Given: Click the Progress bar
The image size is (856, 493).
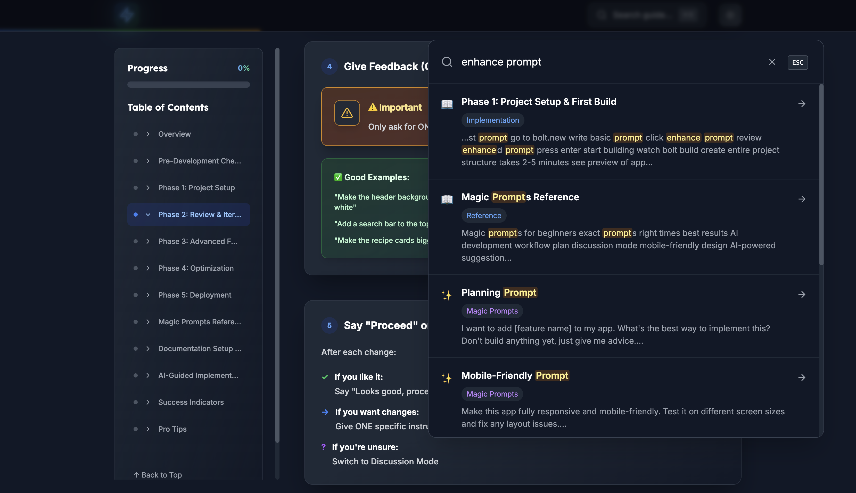Looking at the screenshot, I should point(188,85).
